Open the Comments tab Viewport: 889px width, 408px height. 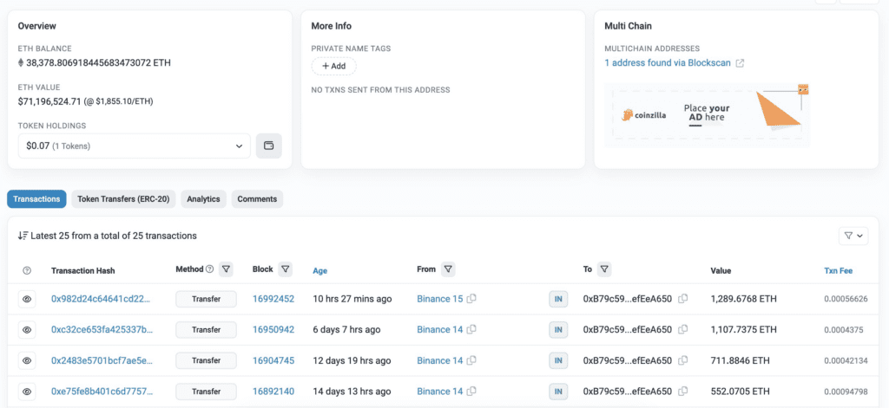tap(257, 199)
